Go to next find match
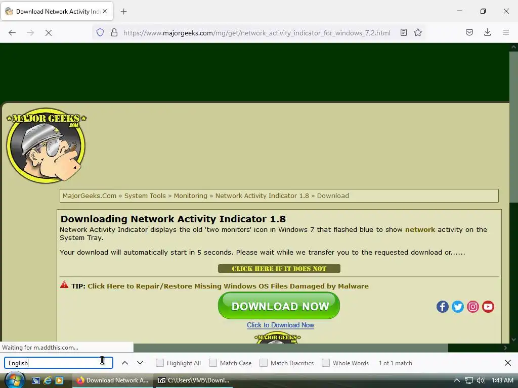The height and width of the screenshot is (388, 518). (x=140, y=363)
